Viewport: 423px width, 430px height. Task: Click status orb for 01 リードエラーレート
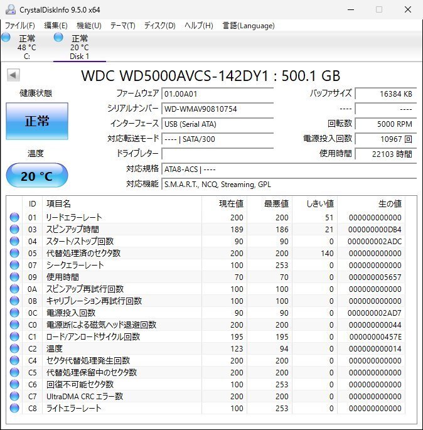pyautogui.click(x=14, y=217)
